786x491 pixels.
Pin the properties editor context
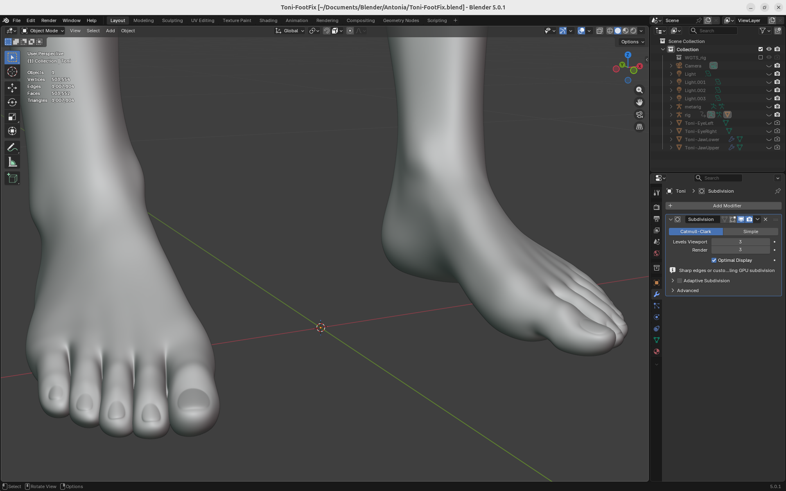point(777,191)
